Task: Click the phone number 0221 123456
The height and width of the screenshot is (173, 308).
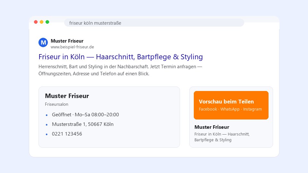Action: click(x=67, y=134)
